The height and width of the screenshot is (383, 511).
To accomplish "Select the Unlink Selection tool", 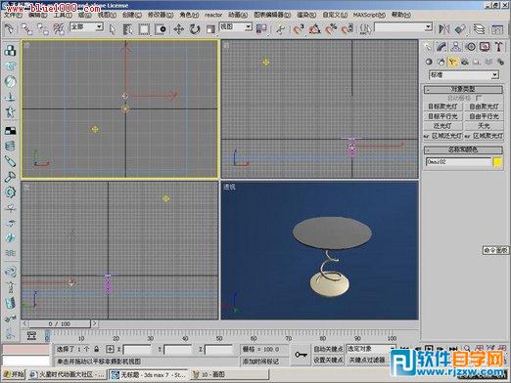I will pyautogui.click(x=43, y=29).
